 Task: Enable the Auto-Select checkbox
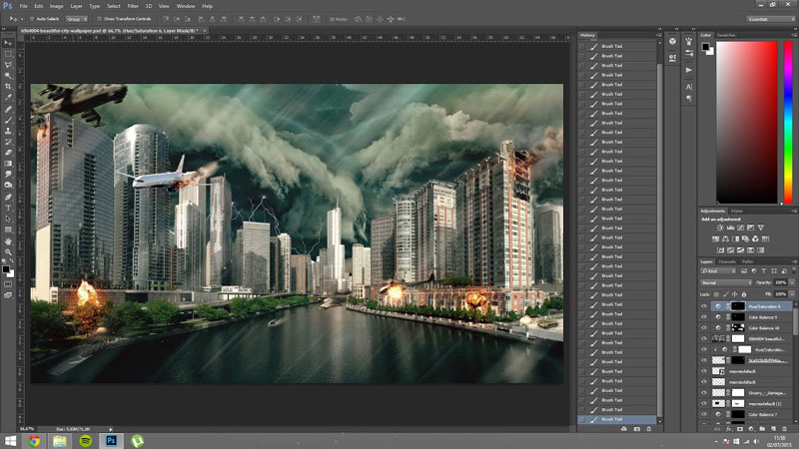(x=32, y=18)
